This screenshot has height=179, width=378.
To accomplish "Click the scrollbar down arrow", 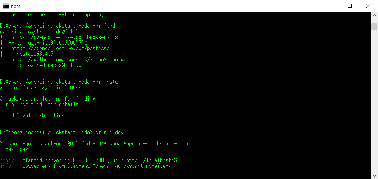I will [375, 176].
